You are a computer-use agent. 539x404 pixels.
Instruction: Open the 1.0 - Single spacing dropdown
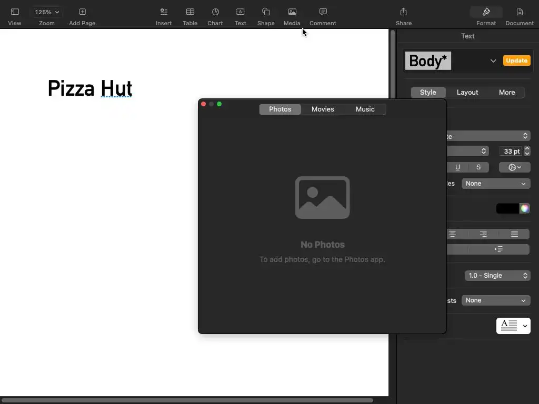[x=497, y=276]
